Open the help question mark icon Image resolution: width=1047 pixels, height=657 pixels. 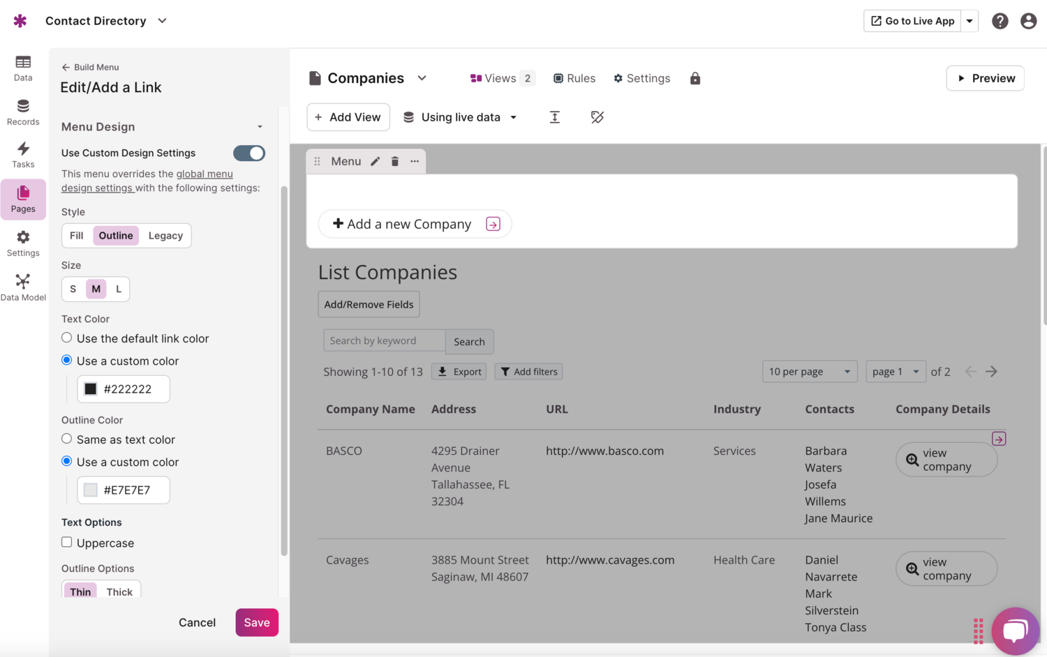pos(1000,21)
